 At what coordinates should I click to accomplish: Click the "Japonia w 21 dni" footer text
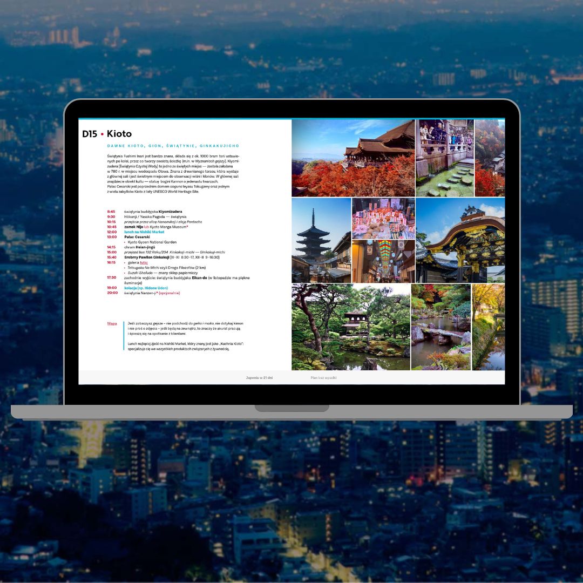[x=259, y=378]
